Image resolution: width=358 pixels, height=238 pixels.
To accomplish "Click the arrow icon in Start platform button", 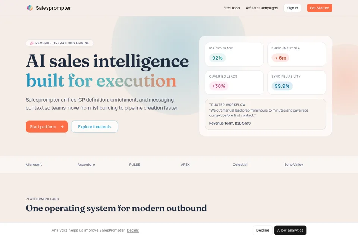I will tap(62, 127).
